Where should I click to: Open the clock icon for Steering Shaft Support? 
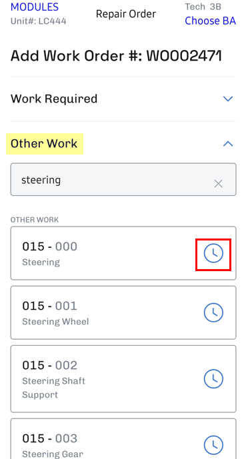[213, 379]
